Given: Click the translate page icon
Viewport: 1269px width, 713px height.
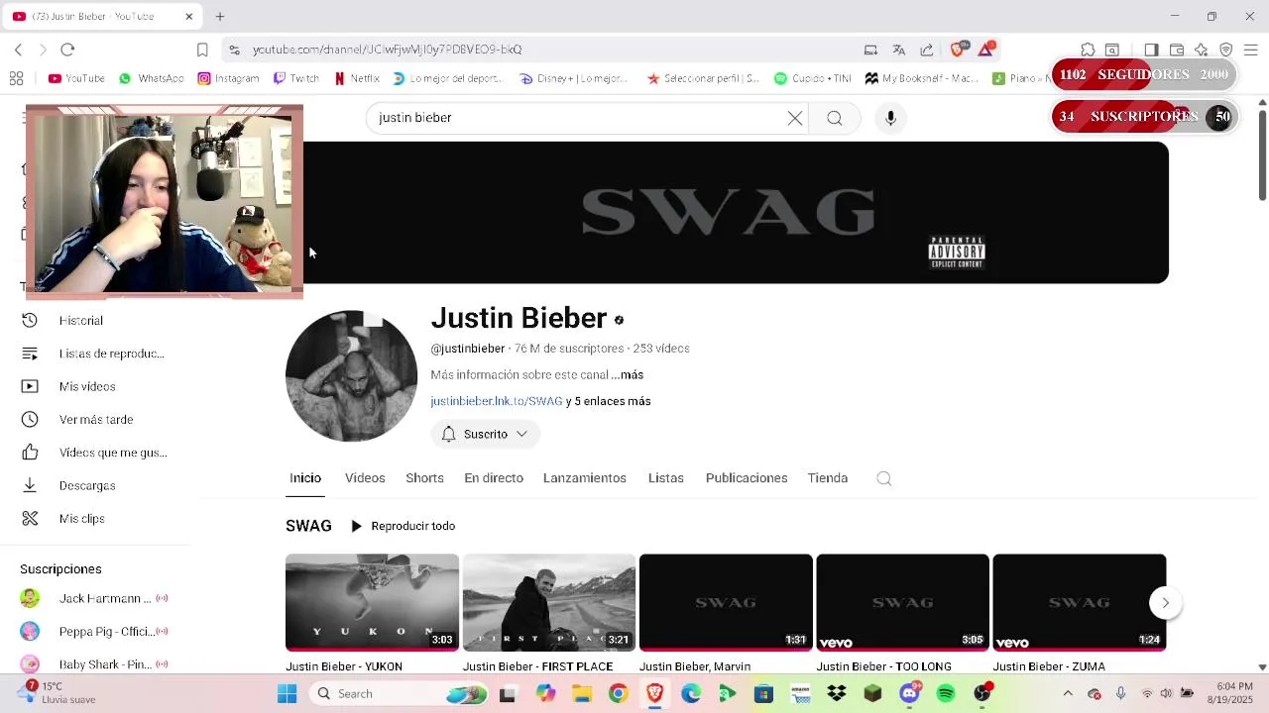Looking at the screenshot, I should click(899, 50).
